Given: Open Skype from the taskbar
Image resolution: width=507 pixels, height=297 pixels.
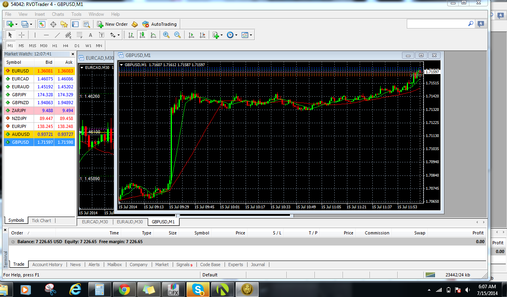Looking at the screenshot, I should click(x=197, y=289).
